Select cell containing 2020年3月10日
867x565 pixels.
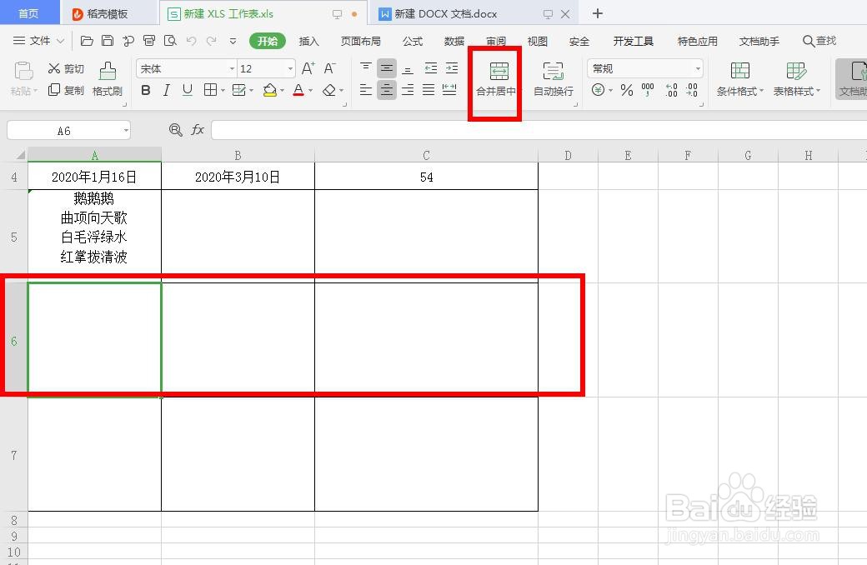238,177
